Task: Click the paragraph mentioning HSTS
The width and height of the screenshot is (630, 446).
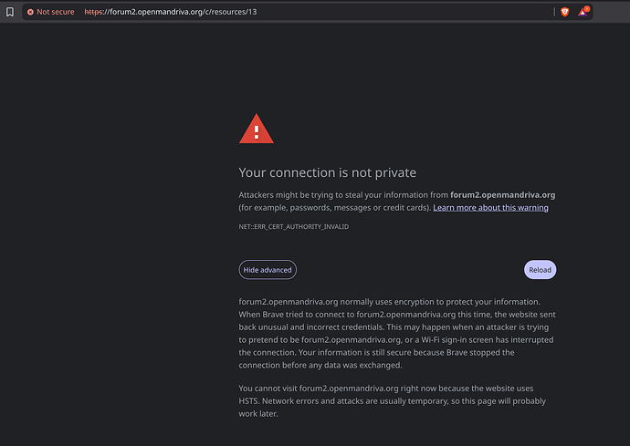Action: click(393, 401)
